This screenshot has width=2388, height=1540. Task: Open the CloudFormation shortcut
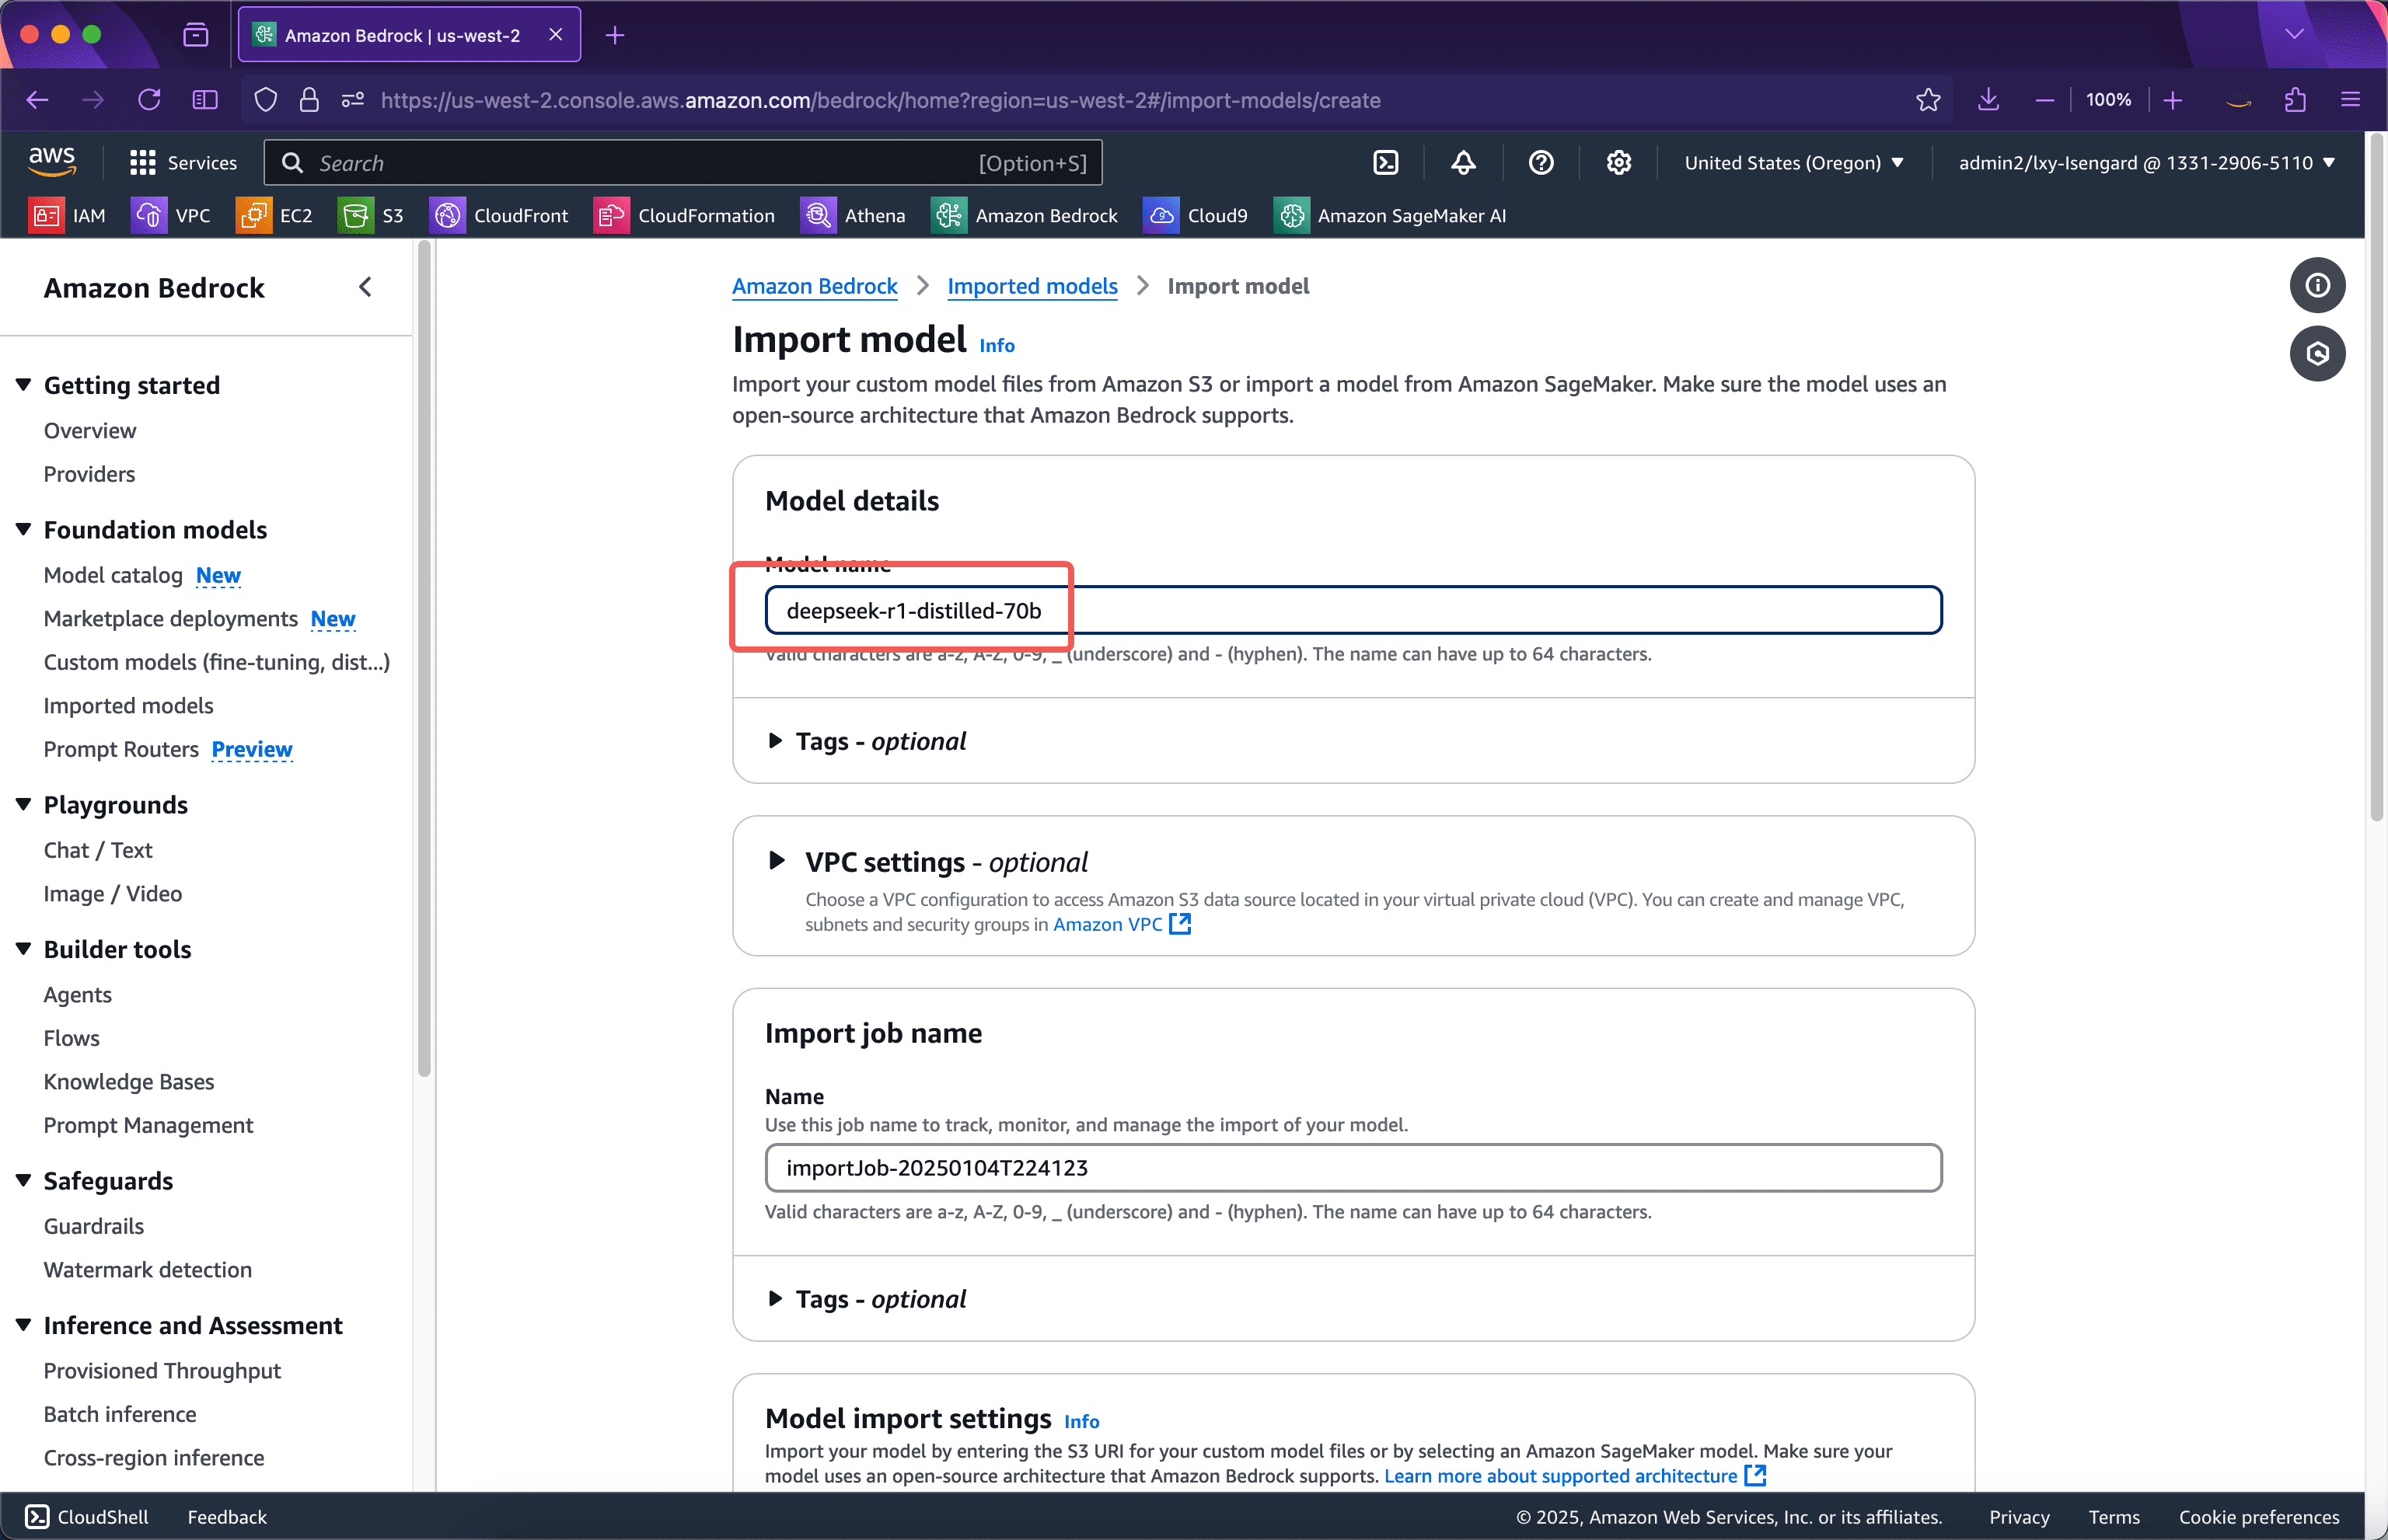[x=686, y=215]
